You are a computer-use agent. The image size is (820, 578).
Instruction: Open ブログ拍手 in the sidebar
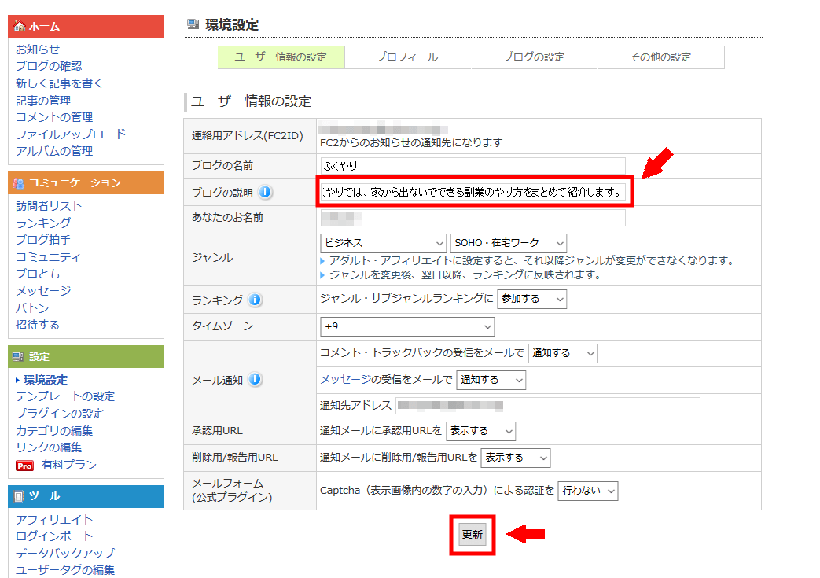pyautogui.click(x=43, y=240)
